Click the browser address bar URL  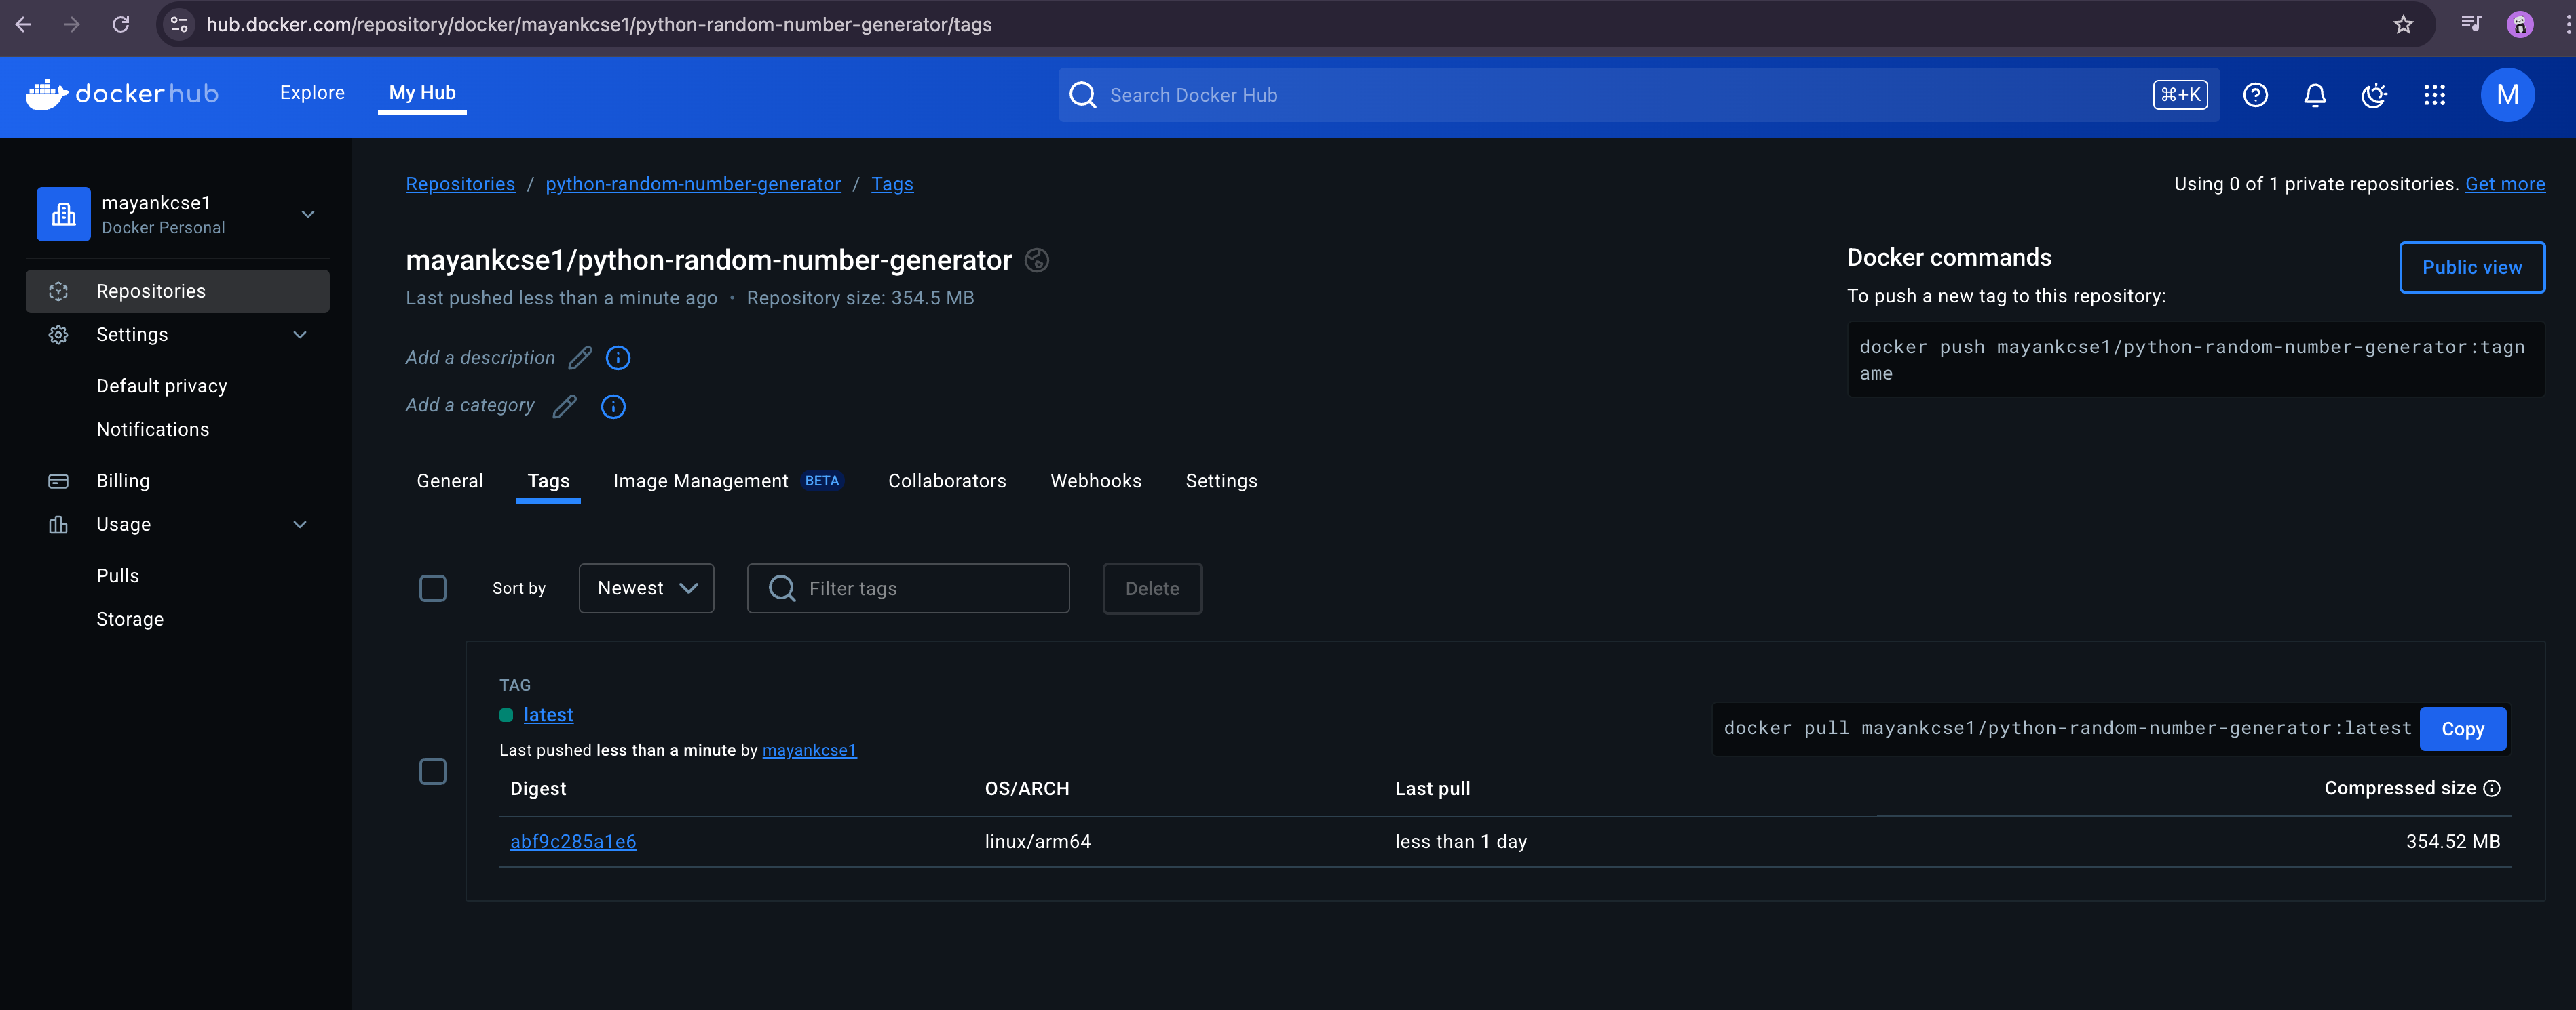tap(598, 24)
